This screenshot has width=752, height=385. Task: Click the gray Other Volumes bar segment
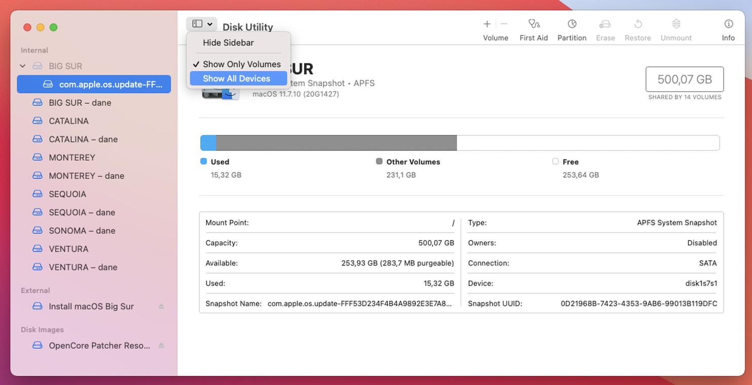point(336,143)
